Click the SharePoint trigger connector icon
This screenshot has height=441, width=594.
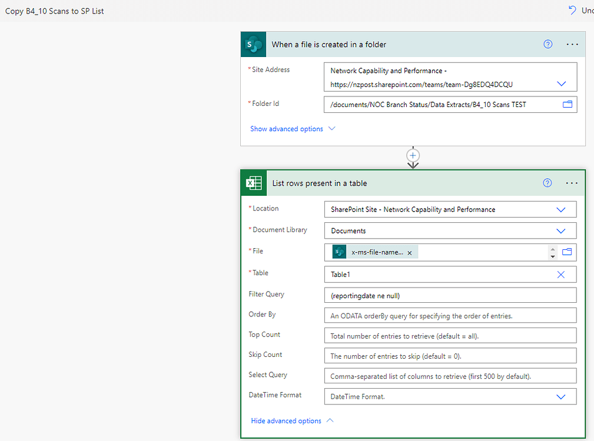[x=253, y=44]
